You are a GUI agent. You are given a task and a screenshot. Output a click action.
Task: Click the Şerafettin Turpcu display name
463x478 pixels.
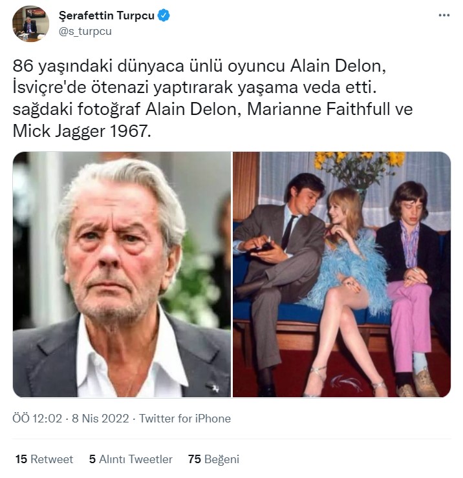107,16
